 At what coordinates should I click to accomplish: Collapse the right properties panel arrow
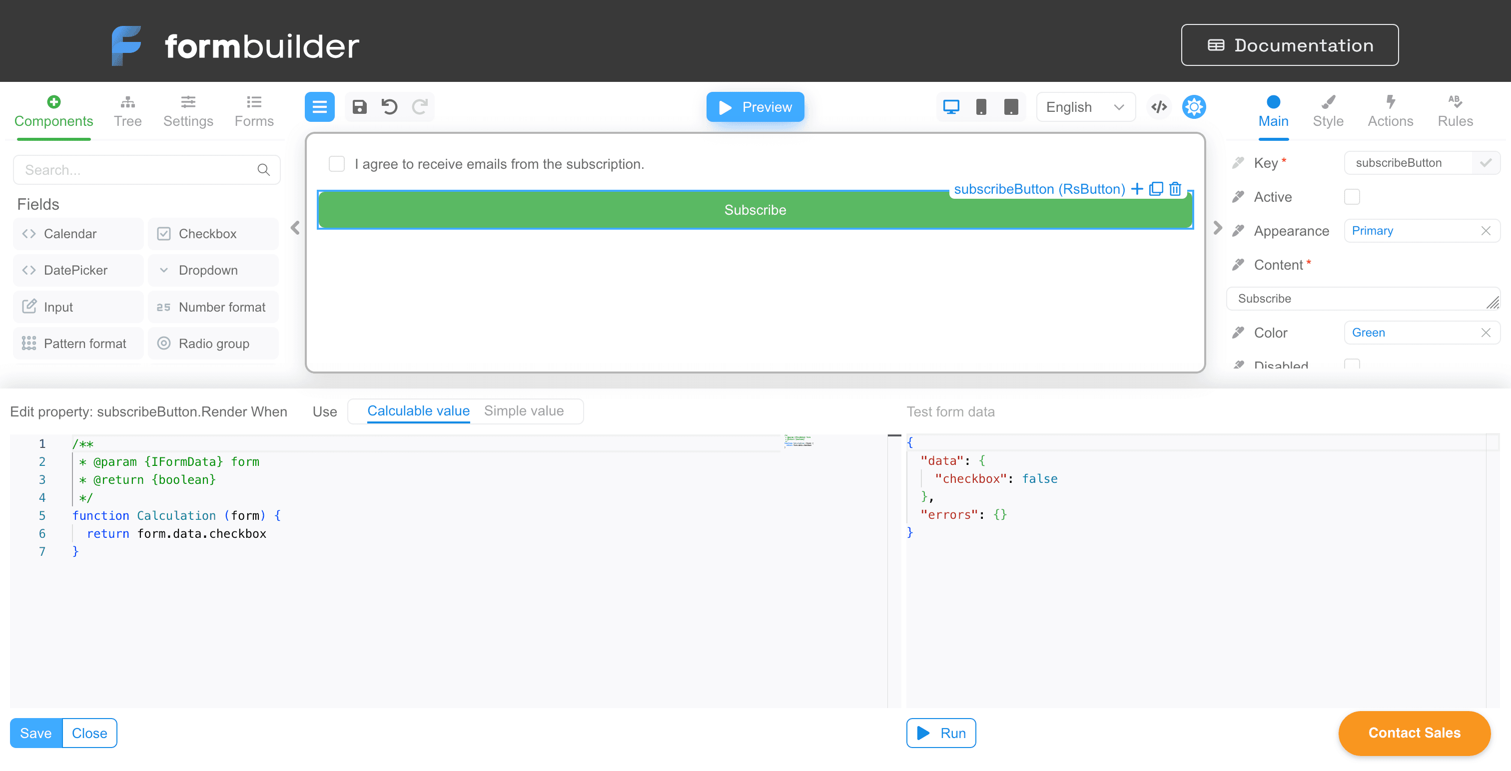1217,228
